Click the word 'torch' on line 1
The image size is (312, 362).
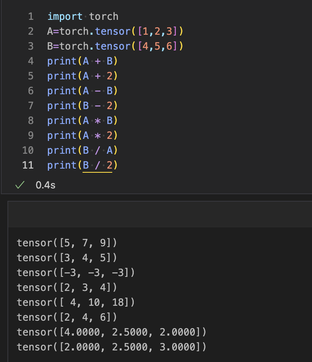[104, 17]
